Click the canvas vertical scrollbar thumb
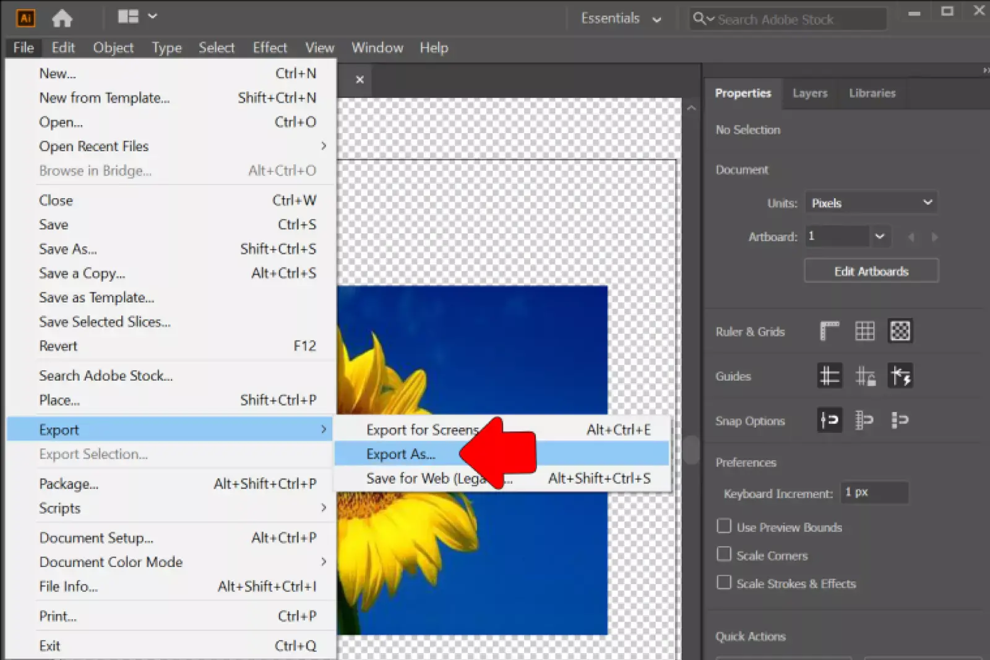 [691, 449]
